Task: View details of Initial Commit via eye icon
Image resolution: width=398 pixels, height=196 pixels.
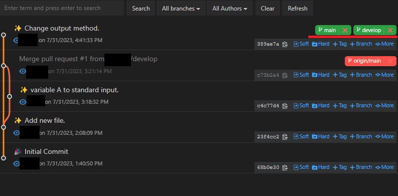Action: coord(16,163)
